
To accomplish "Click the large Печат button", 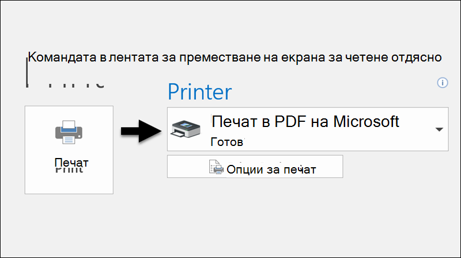I will pyautogui.click(x=69, y=150).
